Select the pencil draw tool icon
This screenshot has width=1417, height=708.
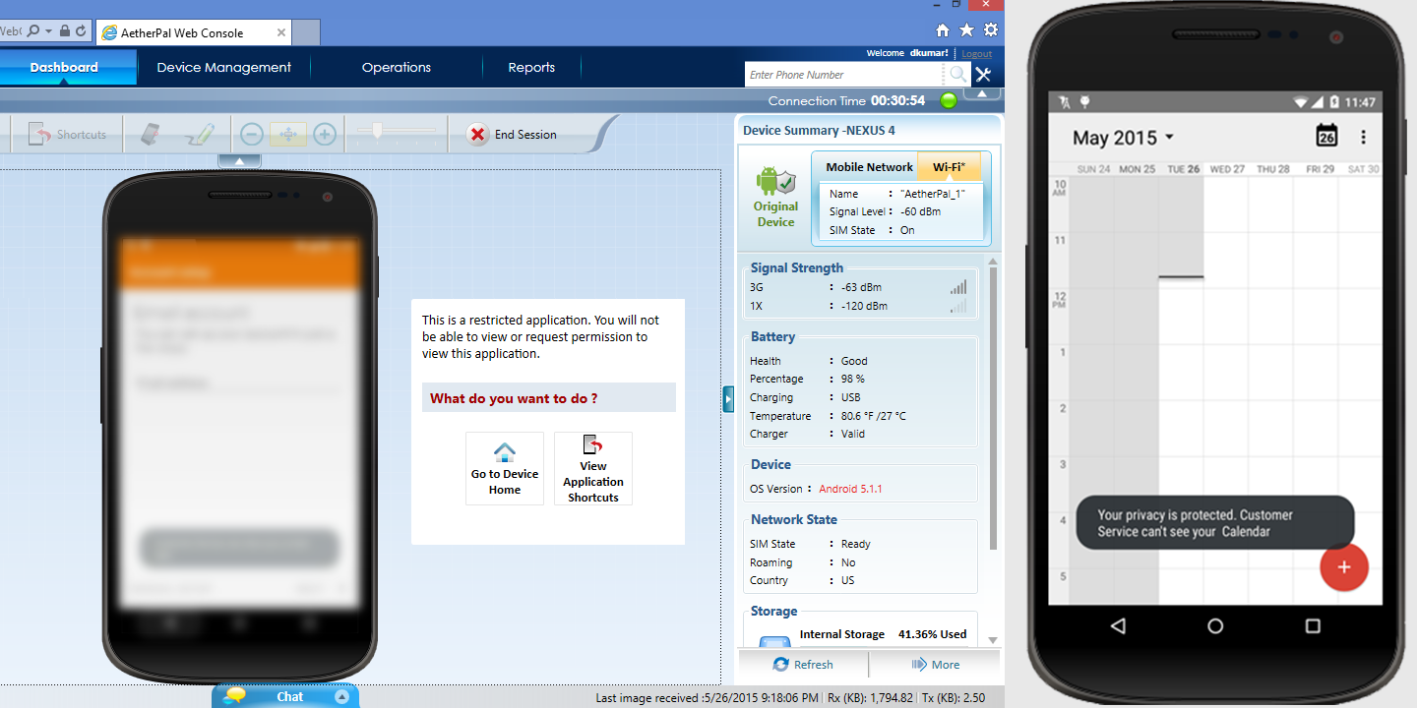tap(200, 135)
